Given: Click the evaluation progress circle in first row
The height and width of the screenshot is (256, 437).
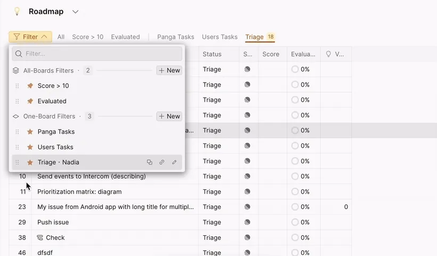Looking at the screenshot, I should (x=295, y=69).
